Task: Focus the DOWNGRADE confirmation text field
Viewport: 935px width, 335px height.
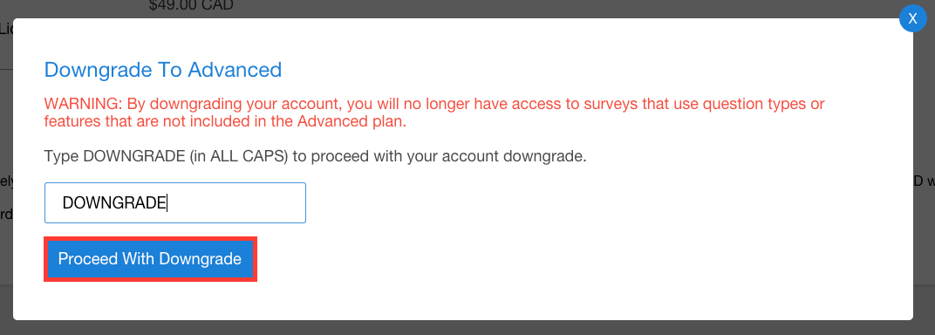Action: 175,202
